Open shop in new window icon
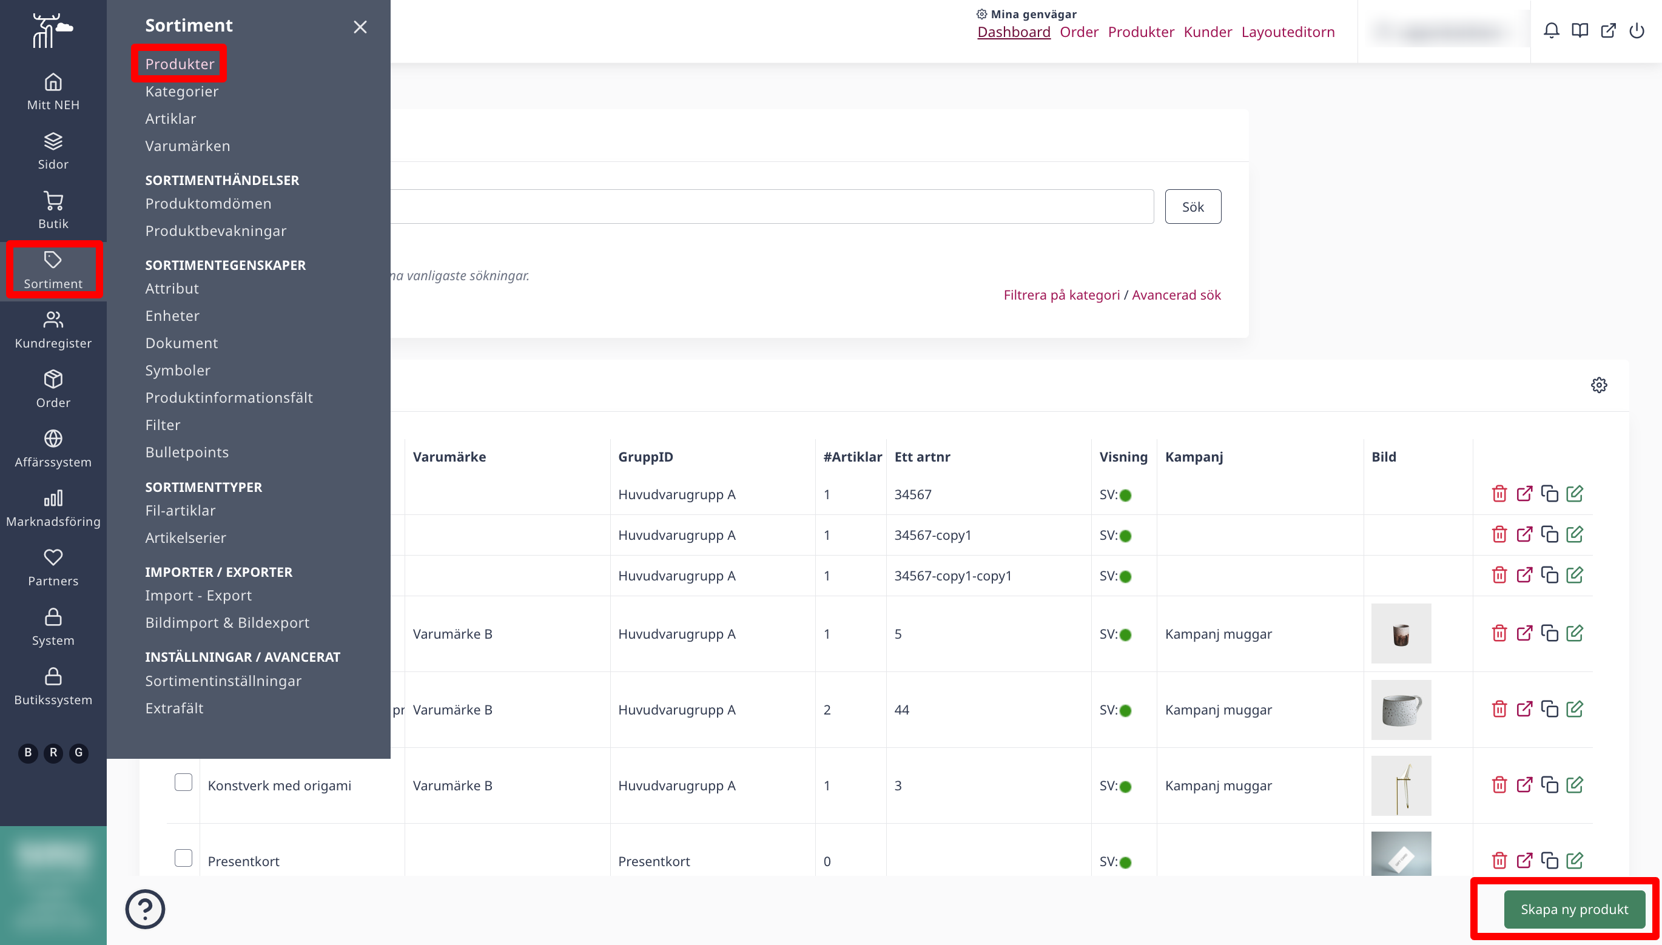The height and width of the screenshot is (945, 1662). tap(1608, 31)
